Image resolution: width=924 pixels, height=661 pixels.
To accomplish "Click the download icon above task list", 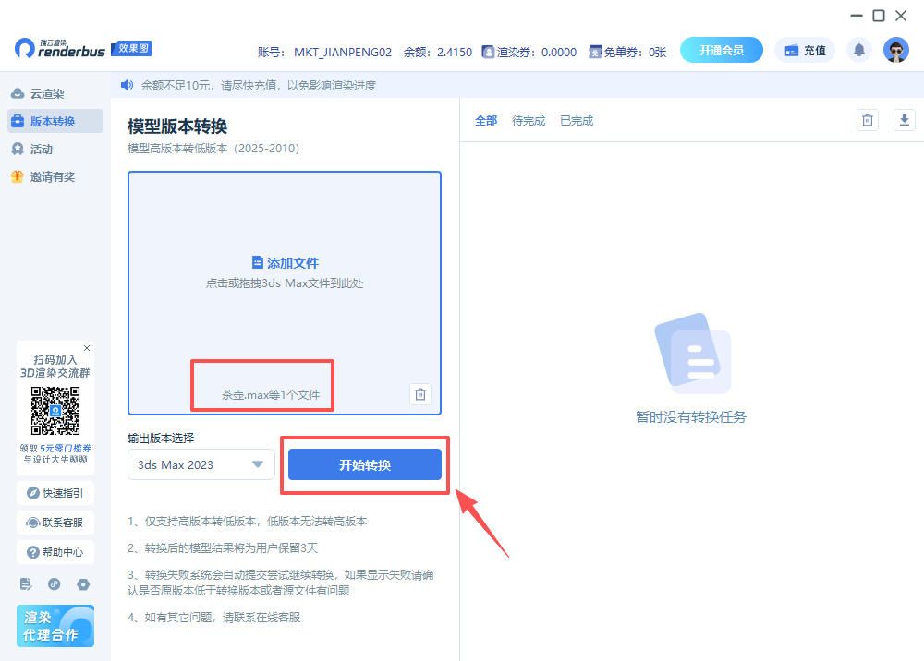I will click(904, 120).
